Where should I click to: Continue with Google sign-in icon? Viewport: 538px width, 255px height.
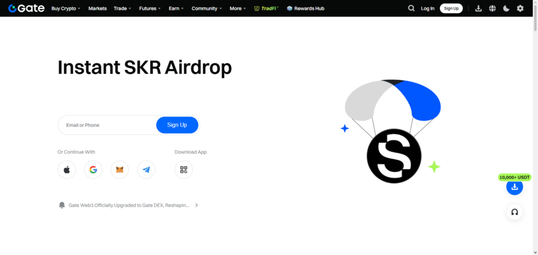93,170
